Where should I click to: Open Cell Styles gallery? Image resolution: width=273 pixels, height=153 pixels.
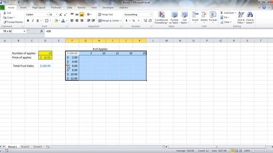184,18
